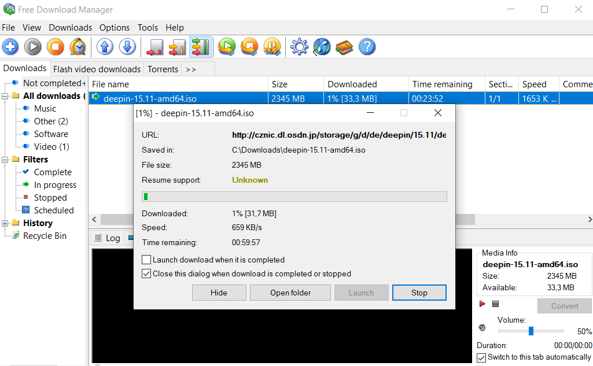Select the Complete filter
This screenshot has width=593, height=366.
53,172
